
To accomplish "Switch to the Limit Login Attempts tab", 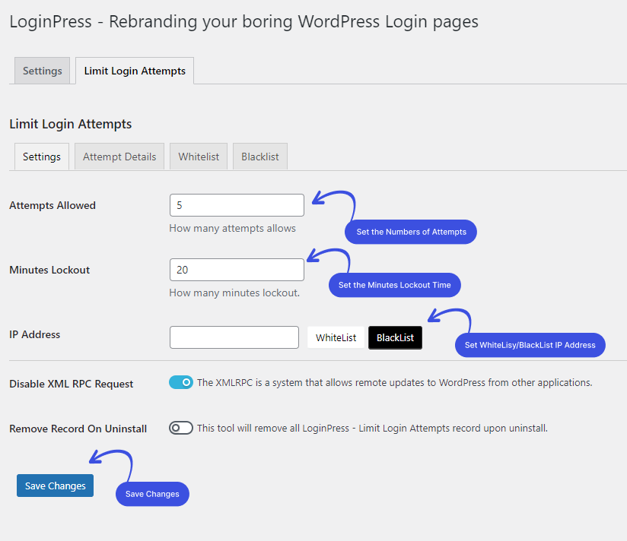I will [x=135, y=71].
